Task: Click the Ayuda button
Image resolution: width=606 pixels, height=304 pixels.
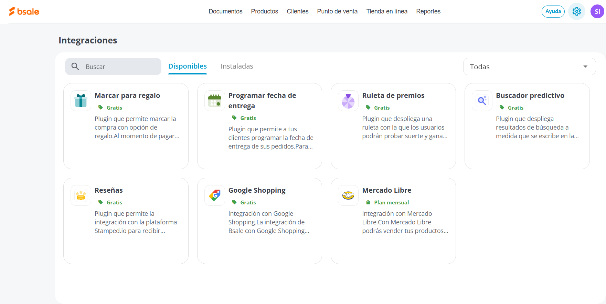Action: coord(553,11)
